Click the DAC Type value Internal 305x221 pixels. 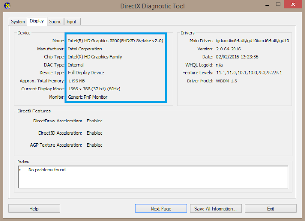[76, 65]
